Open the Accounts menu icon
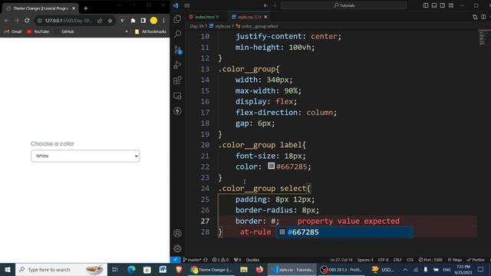Viewport: 491px width, 276px height. (177, 233)
